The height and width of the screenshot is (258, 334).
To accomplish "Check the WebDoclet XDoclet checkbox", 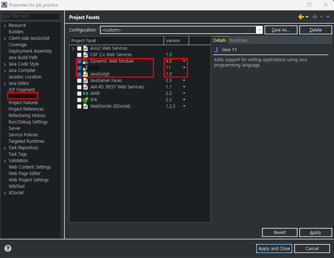I will 79,106.
